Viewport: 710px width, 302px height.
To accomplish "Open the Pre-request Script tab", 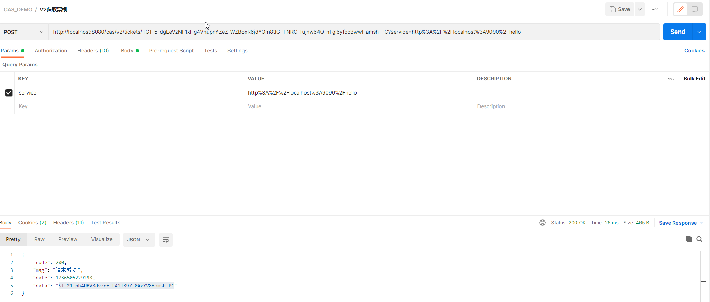I will (171, 51).
